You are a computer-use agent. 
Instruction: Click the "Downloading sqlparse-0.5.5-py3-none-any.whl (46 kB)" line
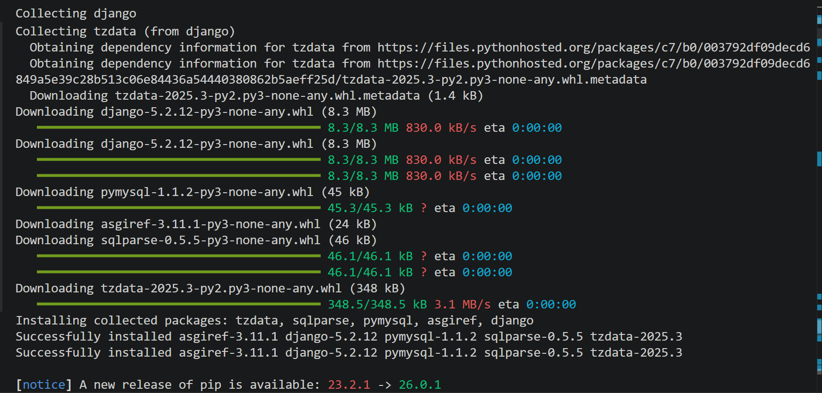coord(196,240)
